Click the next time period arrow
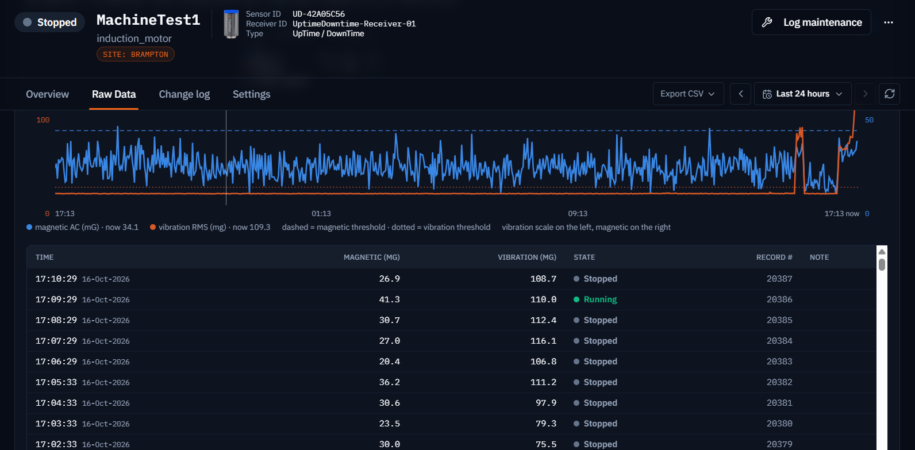 (x=865, y=94)
